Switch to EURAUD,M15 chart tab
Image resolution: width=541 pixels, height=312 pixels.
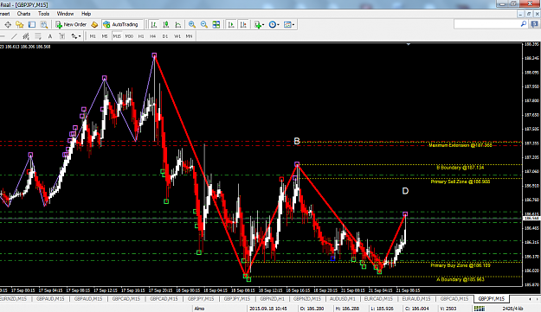(416, 299)
